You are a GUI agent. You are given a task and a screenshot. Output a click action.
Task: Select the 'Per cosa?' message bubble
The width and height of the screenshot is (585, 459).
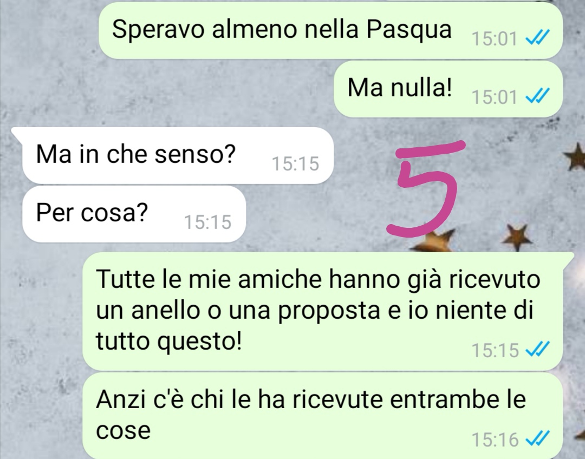pos(134,214)
